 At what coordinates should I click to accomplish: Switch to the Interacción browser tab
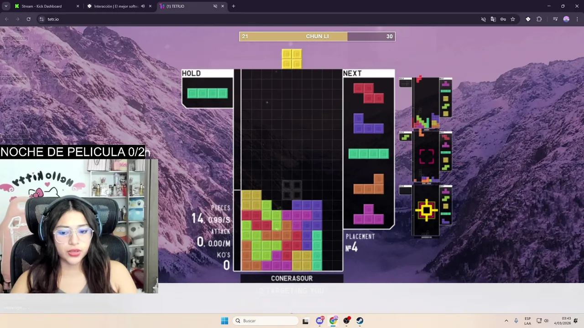tap(116, 6)
